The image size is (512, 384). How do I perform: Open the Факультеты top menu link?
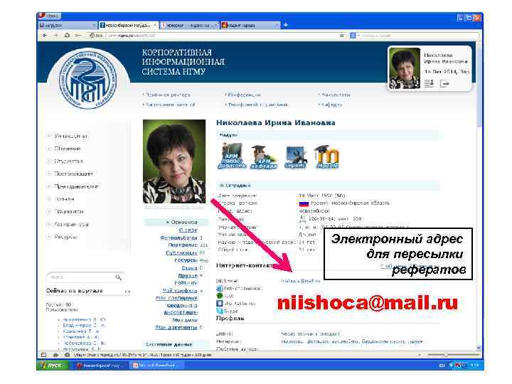click(334, 95)
